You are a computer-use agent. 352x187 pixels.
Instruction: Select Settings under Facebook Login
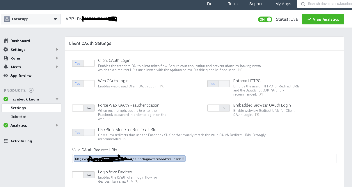pos(31,108)
